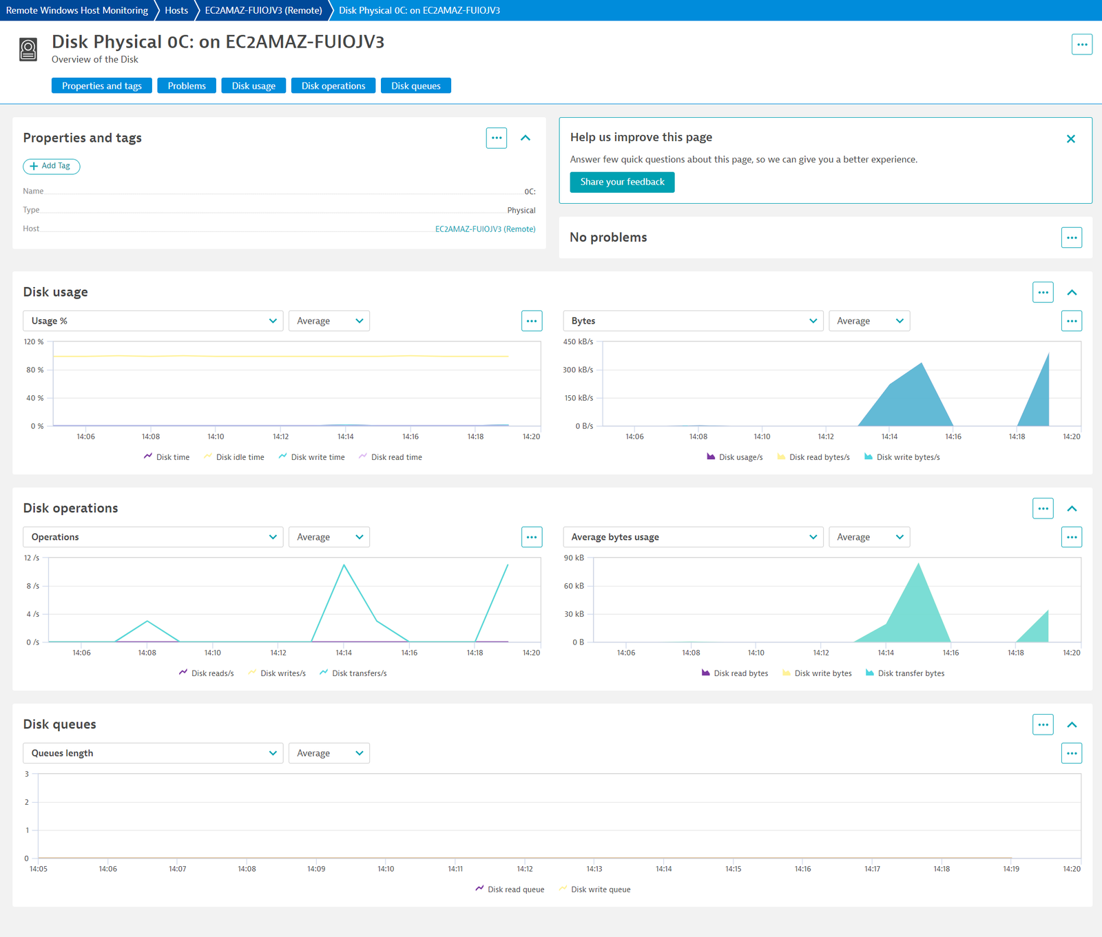Open Operations chart options menu
1102x937 pixels.
coord(532,537)
